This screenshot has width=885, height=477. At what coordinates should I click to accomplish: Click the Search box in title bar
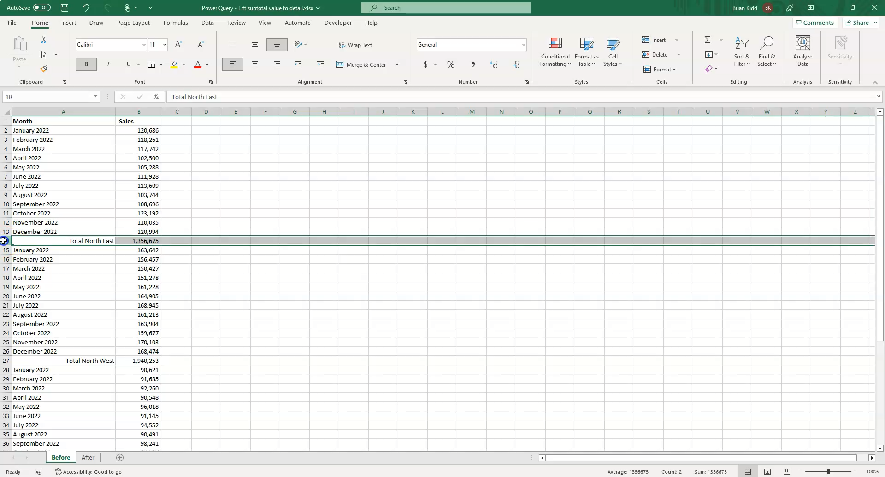click(446, 8)
